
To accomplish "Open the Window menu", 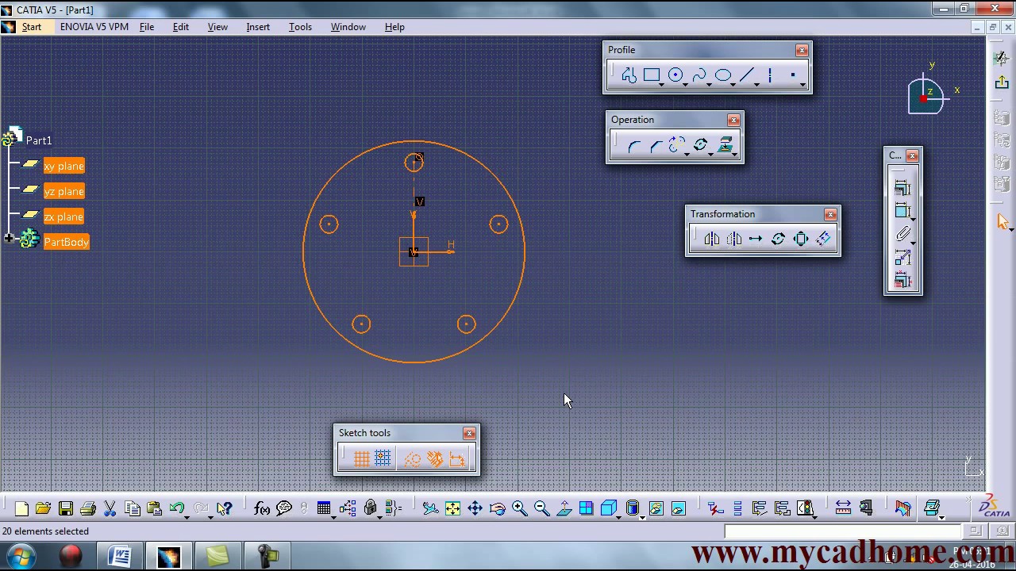I will pos(348,27).
